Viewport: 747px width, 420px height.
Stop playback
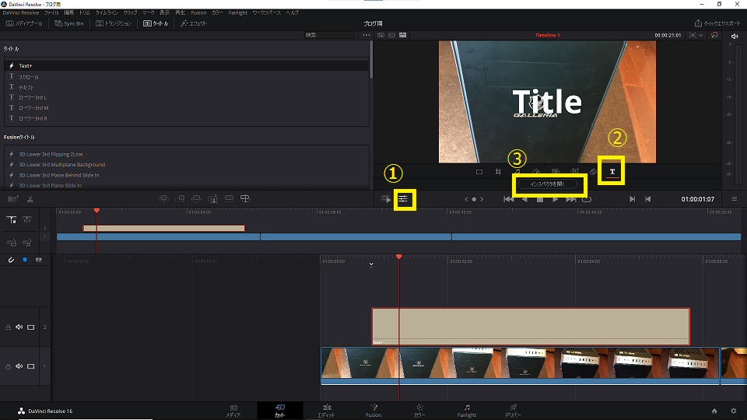click(540, 199)
